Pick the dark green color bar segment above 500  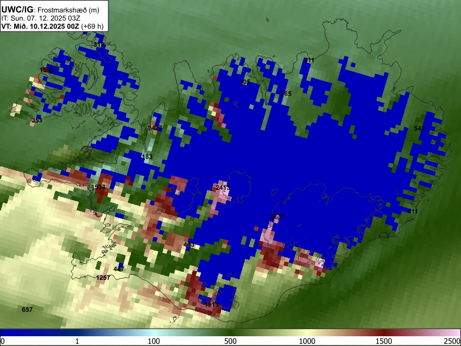230,333
